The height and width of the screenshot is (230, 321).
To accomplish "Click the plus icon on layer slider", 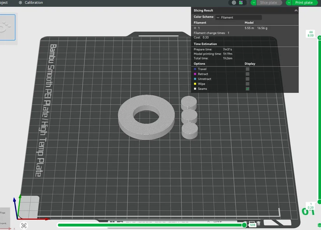I will 320,38.
